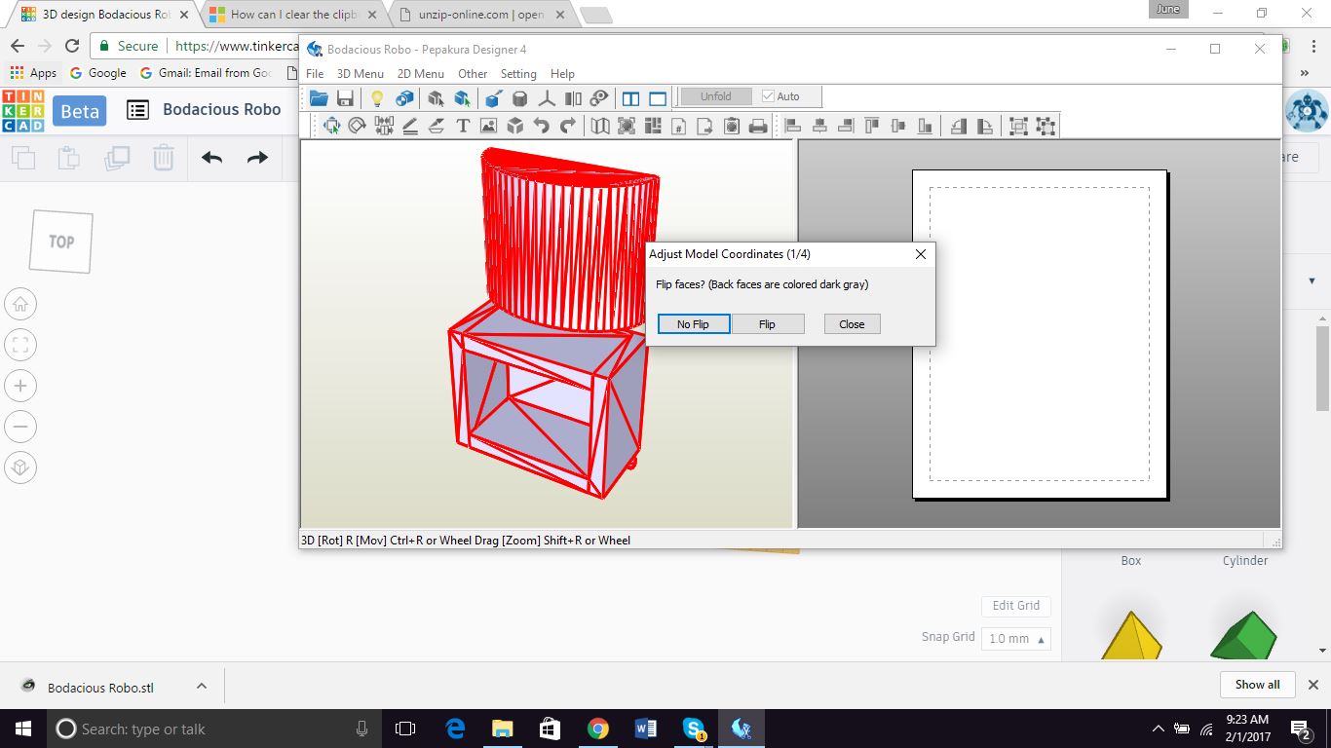Click the Close button in Adjust Model Coordinates
The image size is (1331, 748).
(x=852, y=324)
